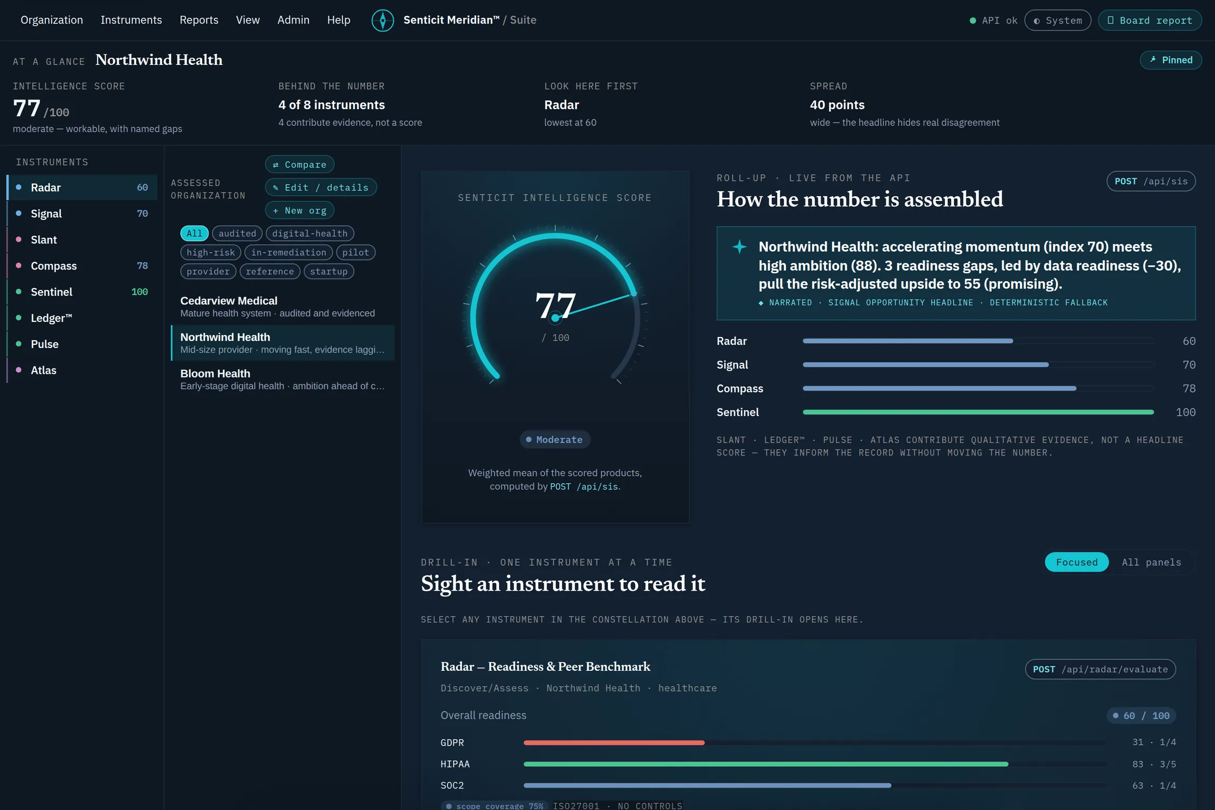
Task: Select Compass in the Instruments sidebar
Action: (x=82, y=265)
